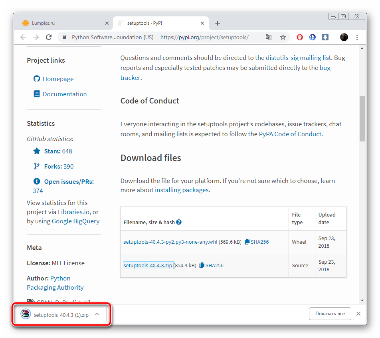Open a new browser tab
380x338 pixels.
pos(218,23)
